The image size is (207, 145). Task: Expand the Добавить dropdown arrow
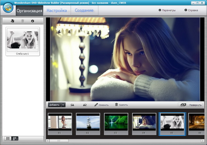(63, 105)
